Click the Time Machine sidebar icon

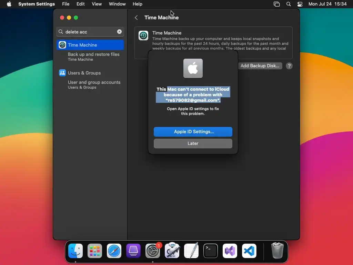(62, 45)
